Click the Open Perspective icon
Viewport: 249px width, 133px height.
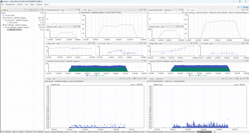coord(239,7)
